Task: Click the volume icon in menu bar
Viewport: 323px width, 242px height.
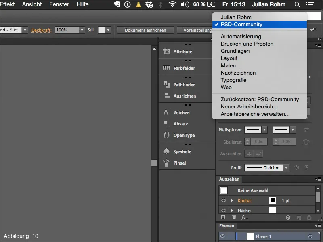Action: pyautogui.click(x=185, y=4)
